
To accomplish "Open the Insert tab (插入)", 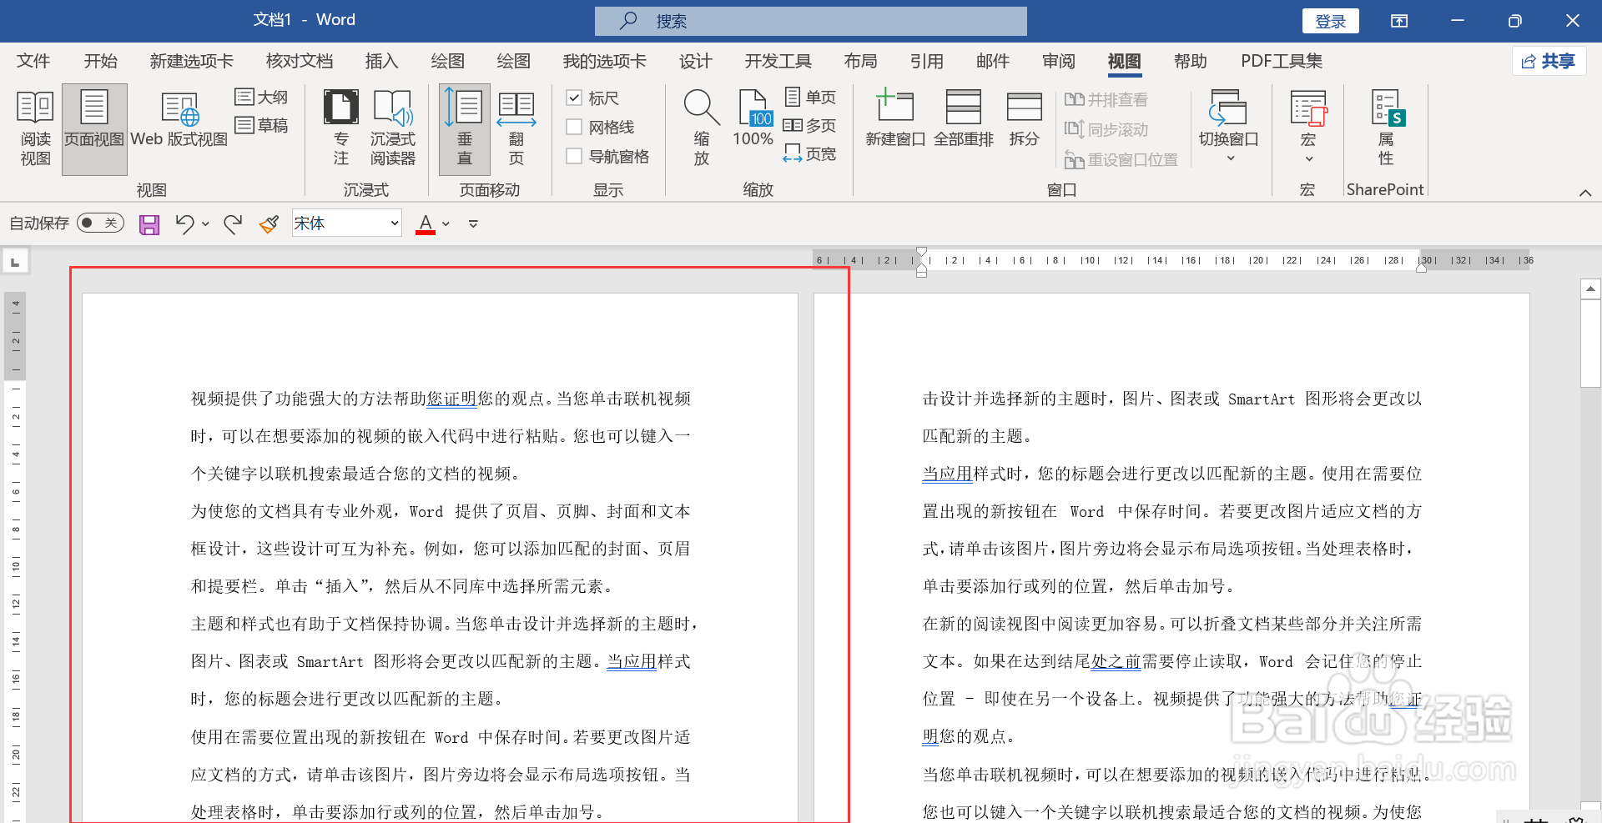I will tap(382, 61).
